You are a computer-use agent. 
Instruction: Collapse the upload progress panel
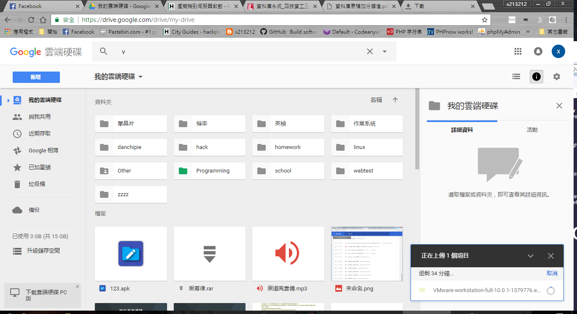click(x=531, y=256)
